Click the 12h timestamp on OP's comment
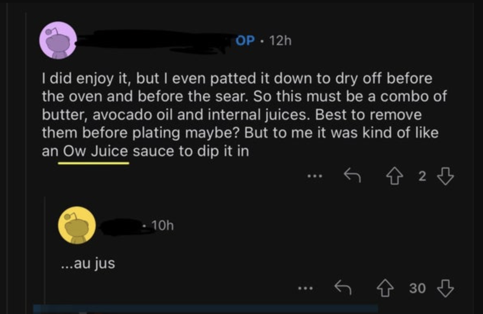483x314 pixels. click(280, 41)
